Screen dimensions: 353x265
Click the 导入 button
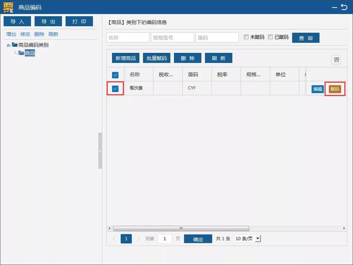(17, 21)
